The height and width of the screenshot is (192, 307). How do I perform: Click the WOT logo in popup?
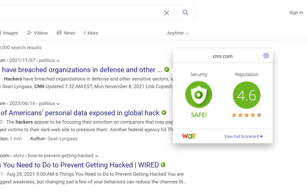[189, 136]
